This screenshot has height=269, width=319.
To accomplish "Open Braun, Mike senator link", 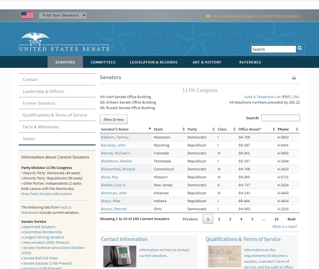I will pyautogui.click(x=111, y=201).
